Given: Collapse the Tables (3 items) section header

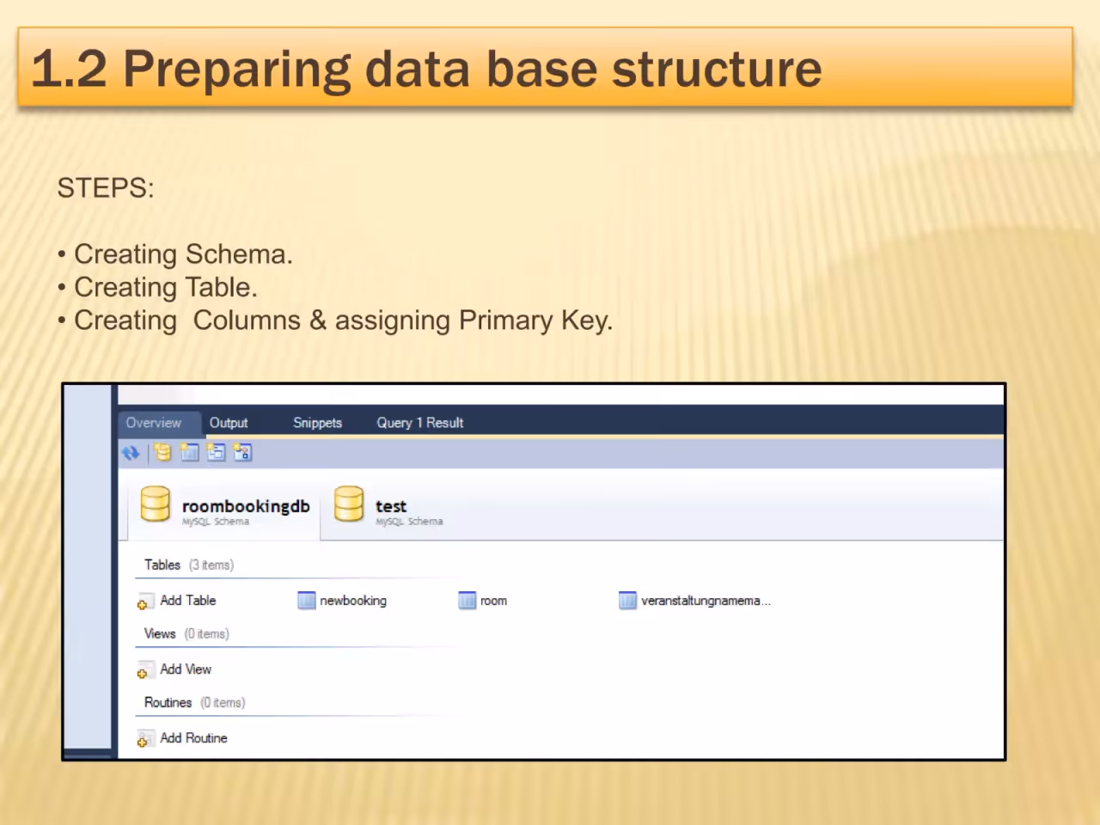Looking at the screenshot, I should [x=189, y=565].
